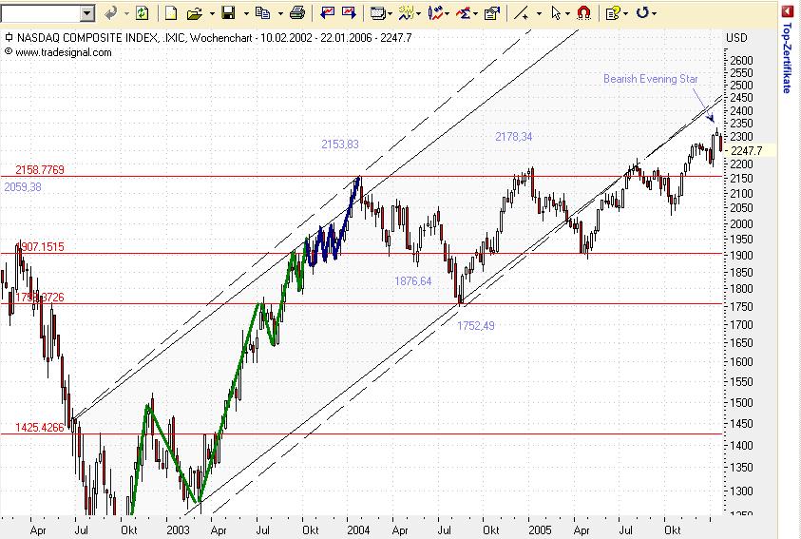The height and width of the screenshot is (539, 801).
Task: Expand the add indicator dropdown arrow
Action: click(419, 14)
